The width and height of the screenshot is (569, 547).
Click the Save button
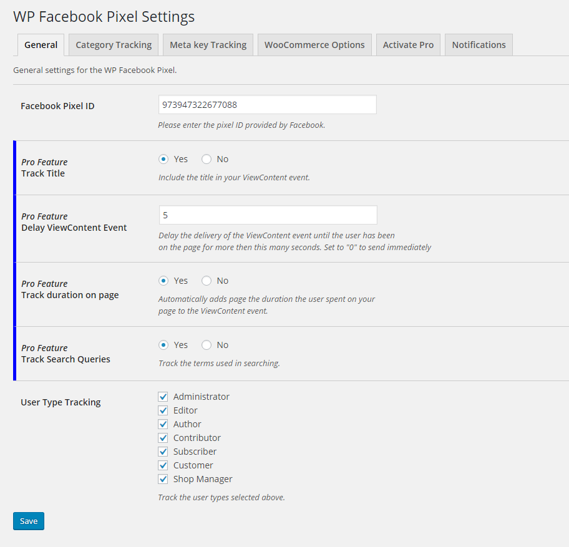29,521
